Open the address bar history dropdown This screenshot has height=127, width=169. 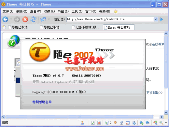click(156, 20)
